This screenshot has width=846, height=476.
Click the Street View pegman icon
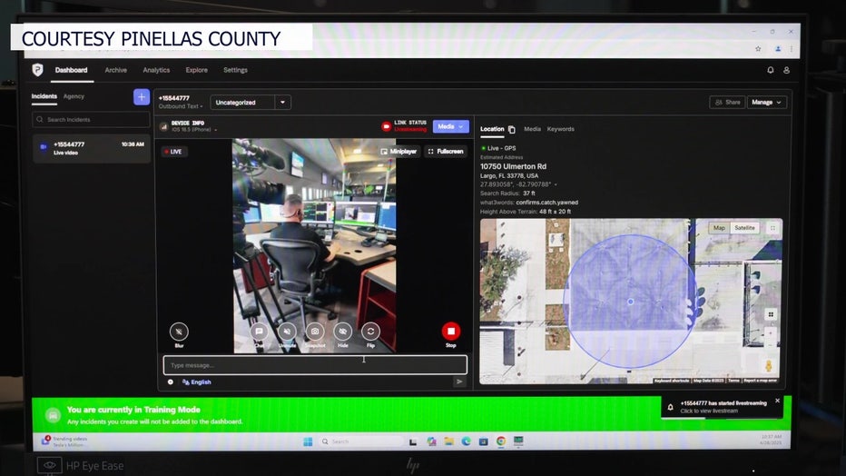point(769,366)
